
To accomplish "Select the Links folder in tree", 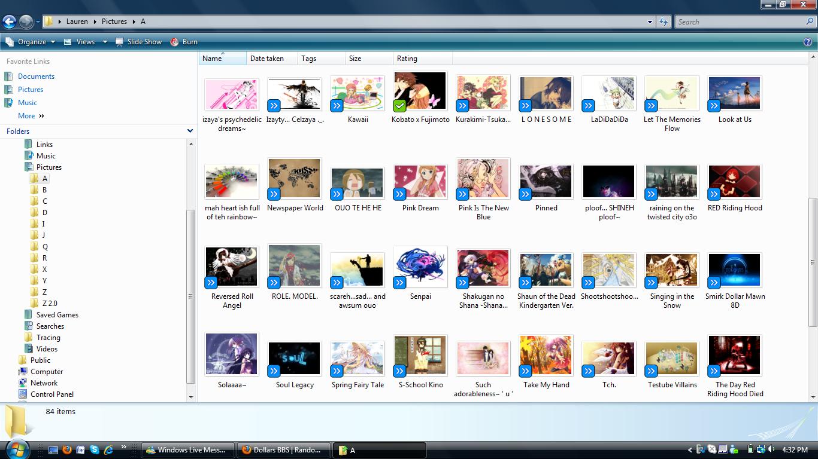I will pos(44,145).
